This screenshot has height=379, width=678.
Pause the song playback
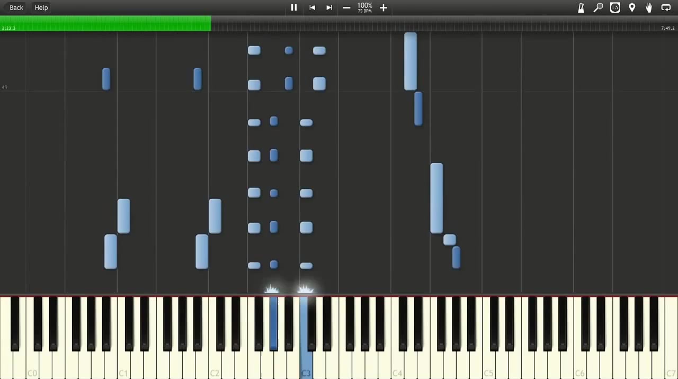point(293,7)
